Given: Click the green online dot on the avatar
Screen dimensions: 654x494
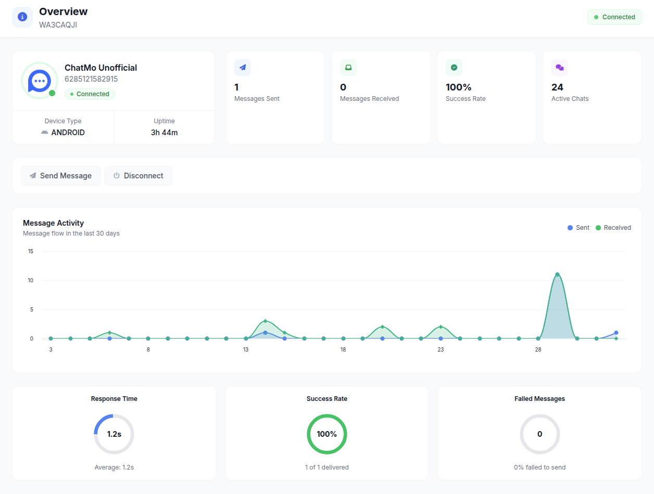Looking at the screenshot, I should point(52,93).
